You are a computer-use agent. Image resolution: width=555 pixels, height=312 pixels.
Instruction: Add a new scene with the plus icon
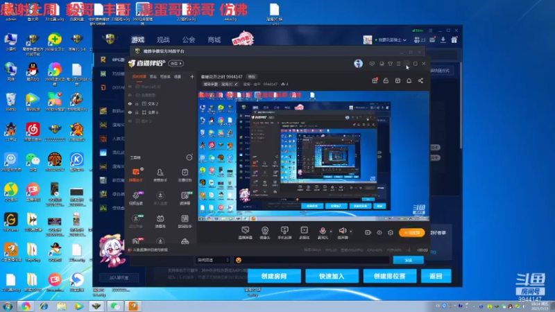coord(192,76)
